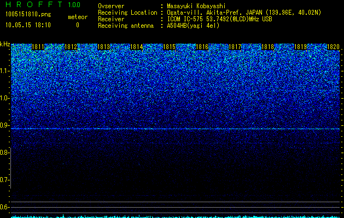
Task: Click the Ovserver label
Action: coord(111,6)
